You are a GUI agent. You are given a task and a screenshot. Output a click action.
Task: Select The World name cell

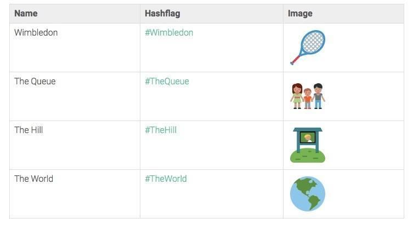coord(33,179)
